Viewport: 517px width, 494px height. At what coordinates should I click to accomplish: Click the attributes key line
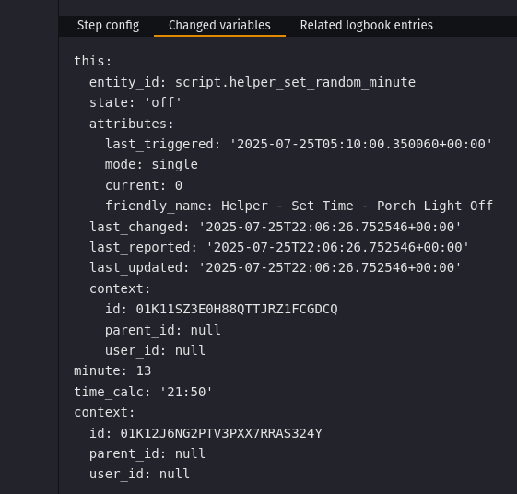[131, 123]
